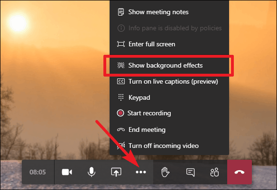Show the conversation chat panel
The height and width of the screenshot is (190, 277).
(x=190, y=172)
